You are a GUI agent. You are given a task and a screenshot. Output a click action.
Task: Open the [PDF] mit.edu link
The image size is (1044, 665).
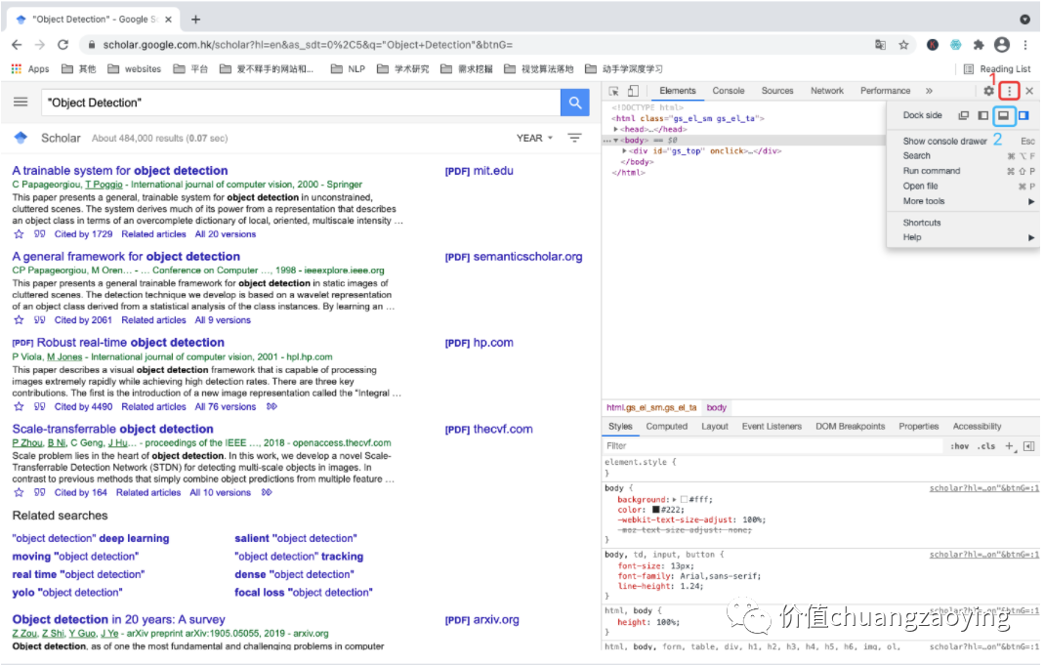(x=479, y=171)
